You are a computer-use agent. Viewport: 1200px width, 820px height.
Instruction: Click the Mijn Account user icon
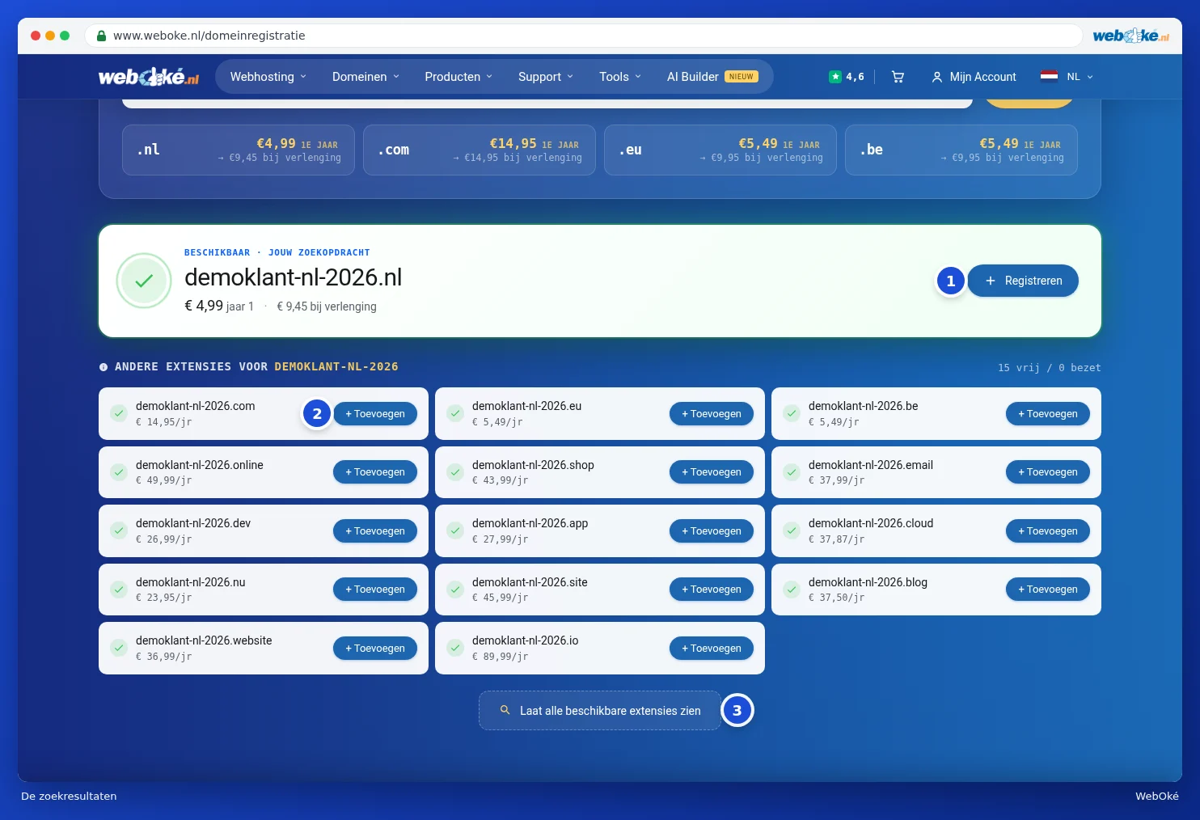click(x=937, y=77)
